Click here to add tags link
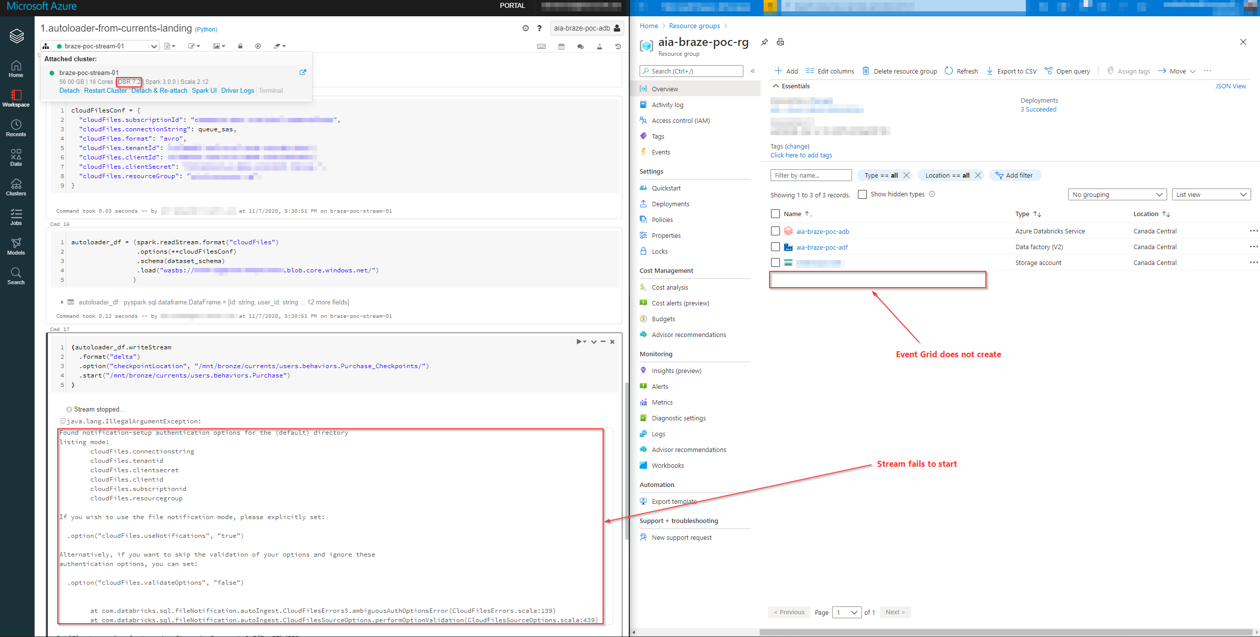 point(801,155)
